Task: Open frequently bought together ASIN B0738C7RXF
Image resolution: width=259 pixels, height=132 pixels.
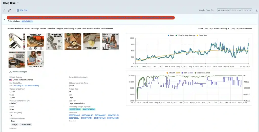Action: click(x=75, y=109)
